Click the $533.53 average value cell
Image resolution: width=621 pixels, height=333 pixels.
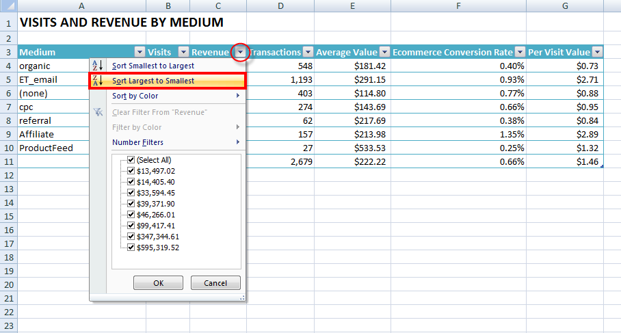point(352,148)
